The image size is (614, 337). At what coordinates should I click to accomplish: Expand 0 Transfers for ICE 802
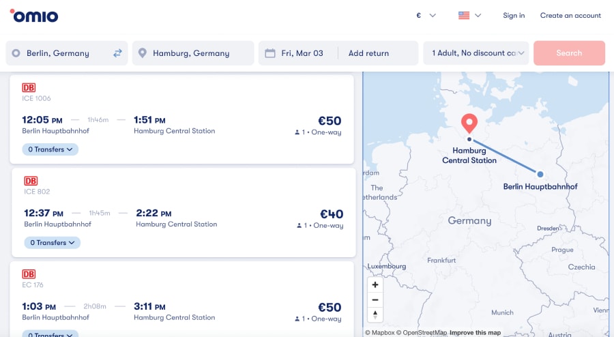(53, 243)
